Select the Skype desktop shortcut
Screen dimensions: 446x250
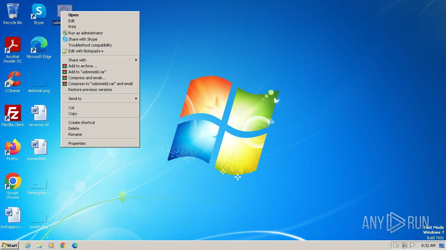tap(39, 14)
